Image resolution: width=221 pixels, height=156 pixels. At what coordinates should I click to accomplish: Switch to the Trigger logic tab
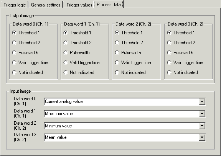pos(15,5)
